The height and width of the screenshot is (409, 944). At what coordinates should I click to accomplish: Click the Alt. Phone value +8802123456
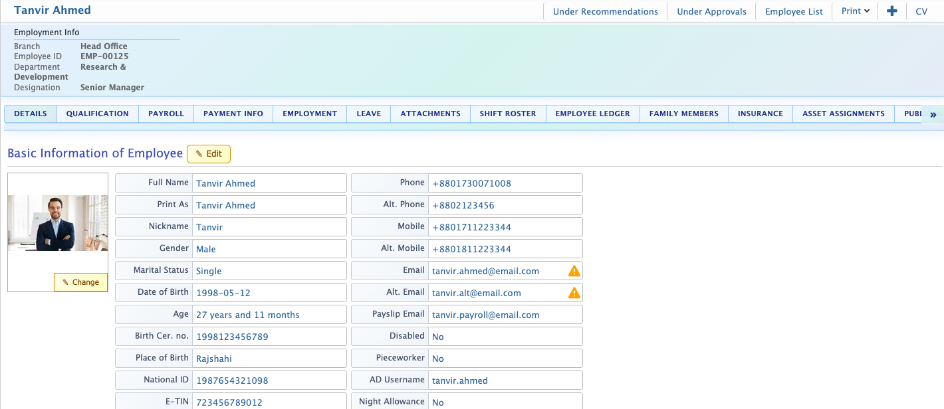(463, 205)
